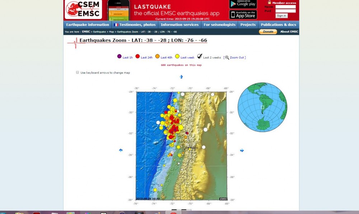Image resolution: width=359 pixels, height=214 pixels.
Task: Open the App Store download badge
Action: click(243, 15)
